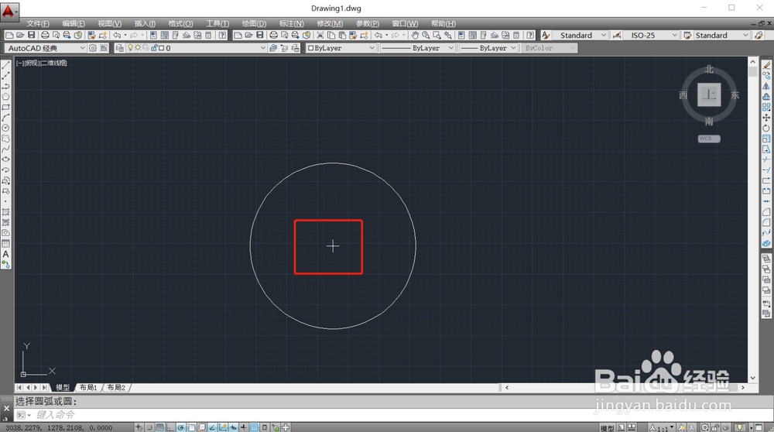
Task: Select the Polygon draw tool
Action: pyautogui.click(x=6, y=96)
